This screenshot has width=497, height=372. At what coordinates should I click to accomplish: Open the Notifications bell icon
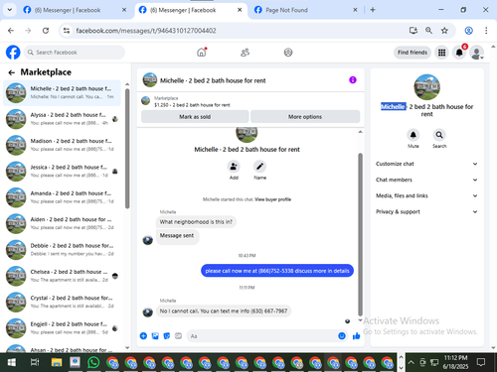coord(459,53)
